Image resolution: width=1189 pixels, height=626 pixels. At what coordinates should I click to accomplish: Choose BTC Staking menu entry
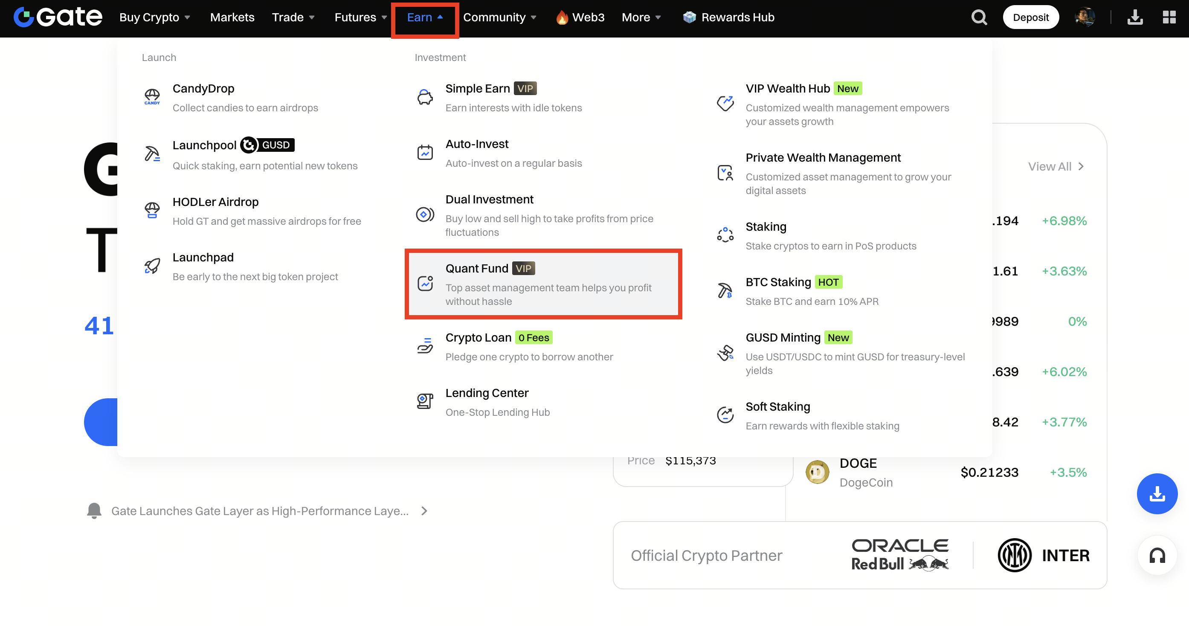tap(778, 282)
